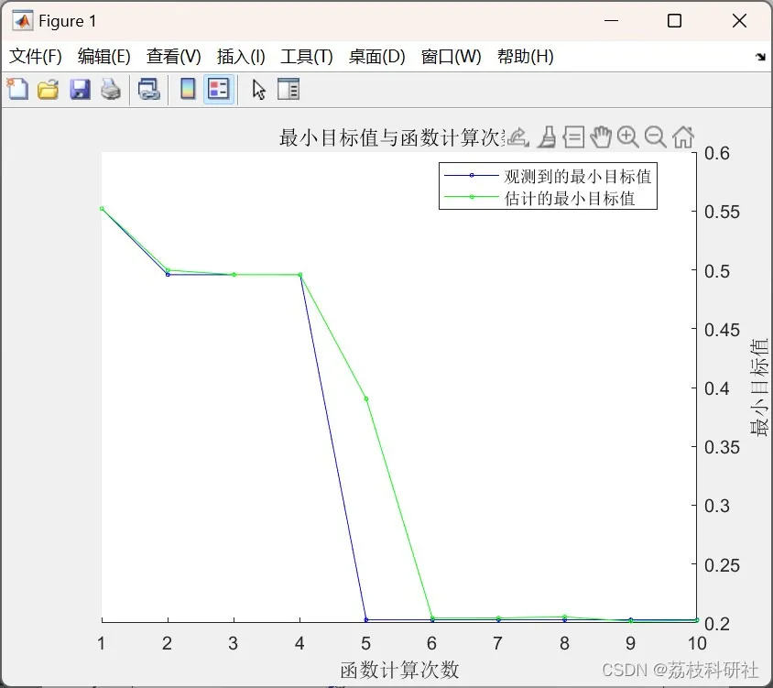Open the 插入(I) menu

pos(241,57)
